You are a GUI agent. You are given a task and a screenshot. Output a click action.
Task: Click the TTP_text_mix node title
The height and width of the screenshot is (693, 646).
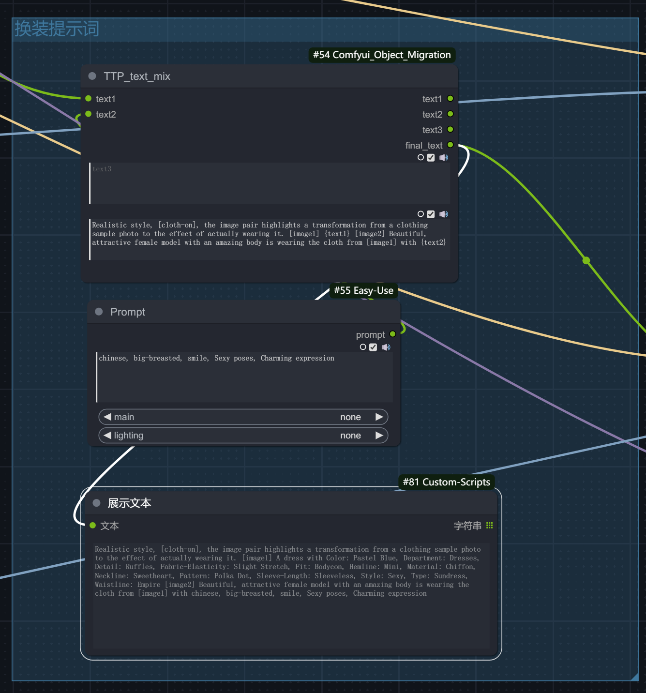coord(137,76)
